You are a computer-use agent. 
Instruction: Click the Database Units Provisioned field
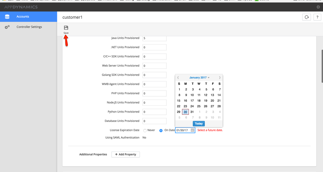[x=154, y=121]
